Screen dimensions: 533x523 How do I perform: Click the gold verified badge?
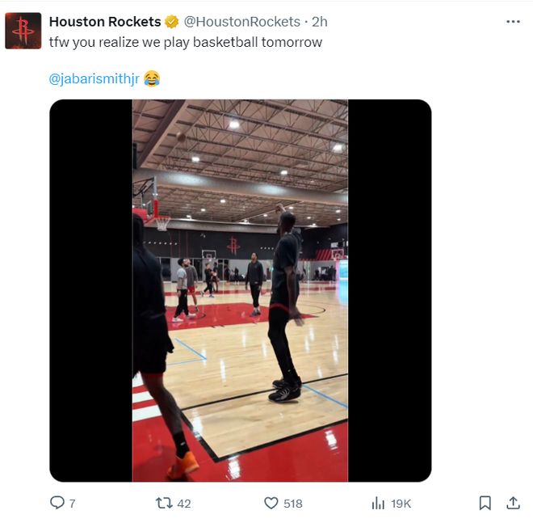(x=172, y=22)
